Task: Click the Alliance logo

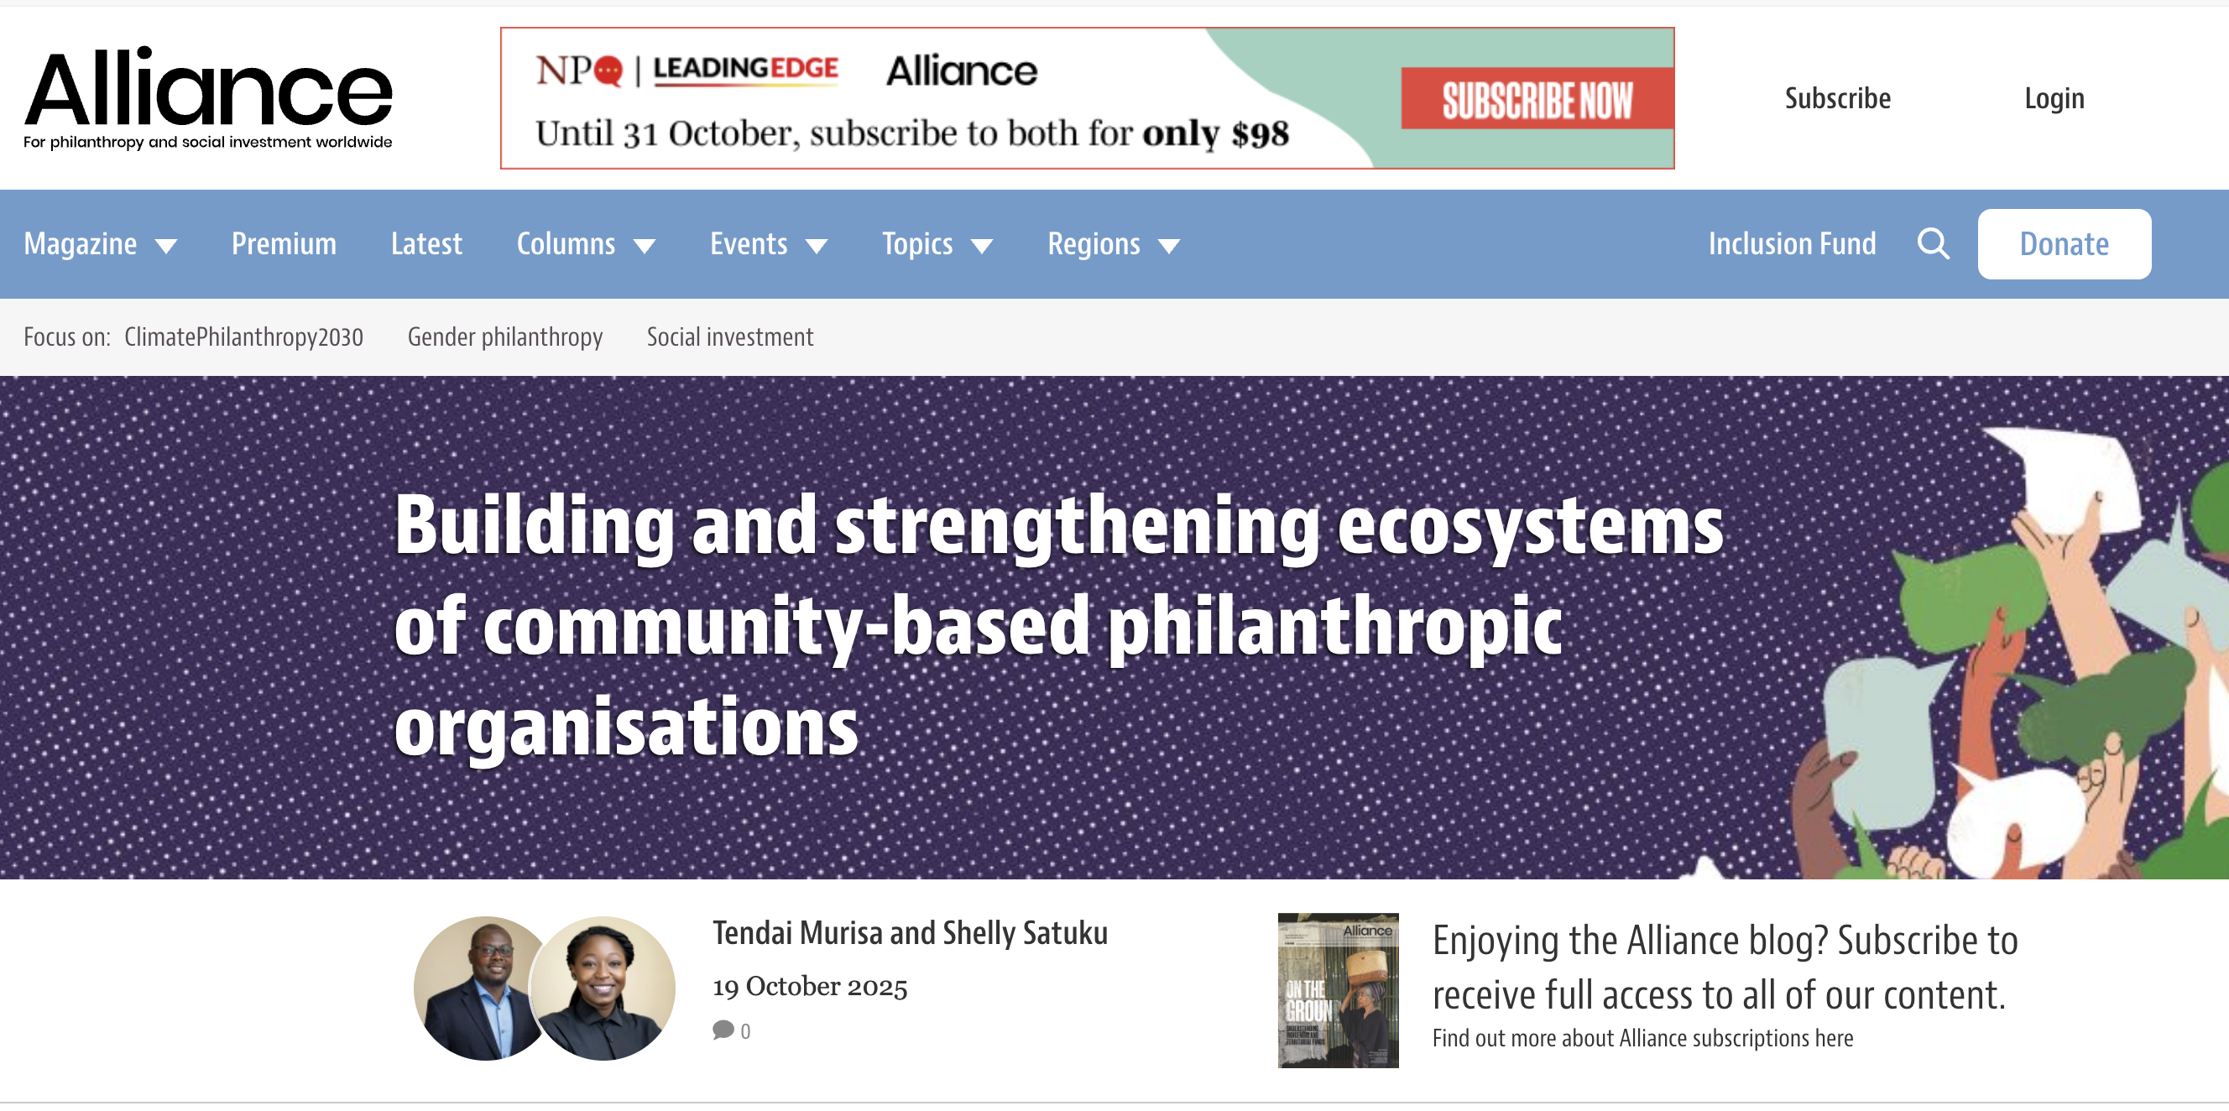Action: pyautogui.click(x=207, y=98)
